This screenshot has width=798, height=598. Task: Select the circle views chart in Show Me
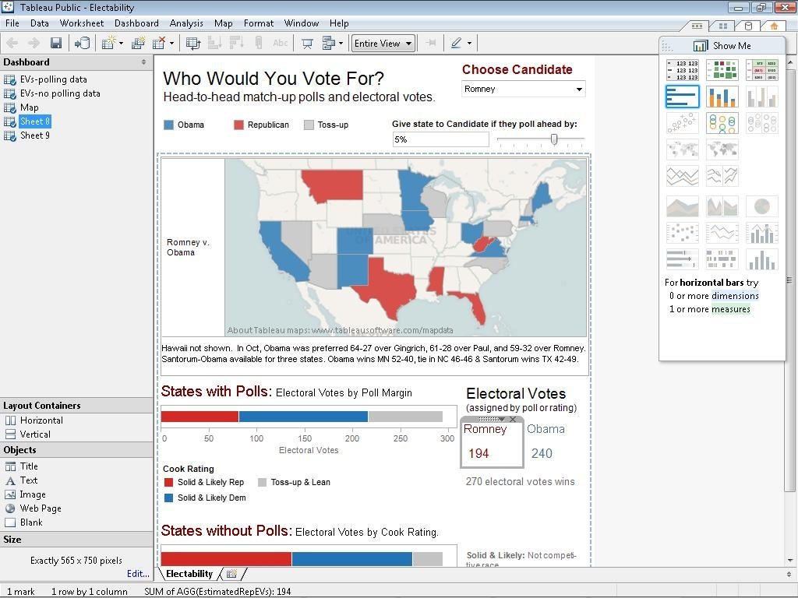pos(722,123)
